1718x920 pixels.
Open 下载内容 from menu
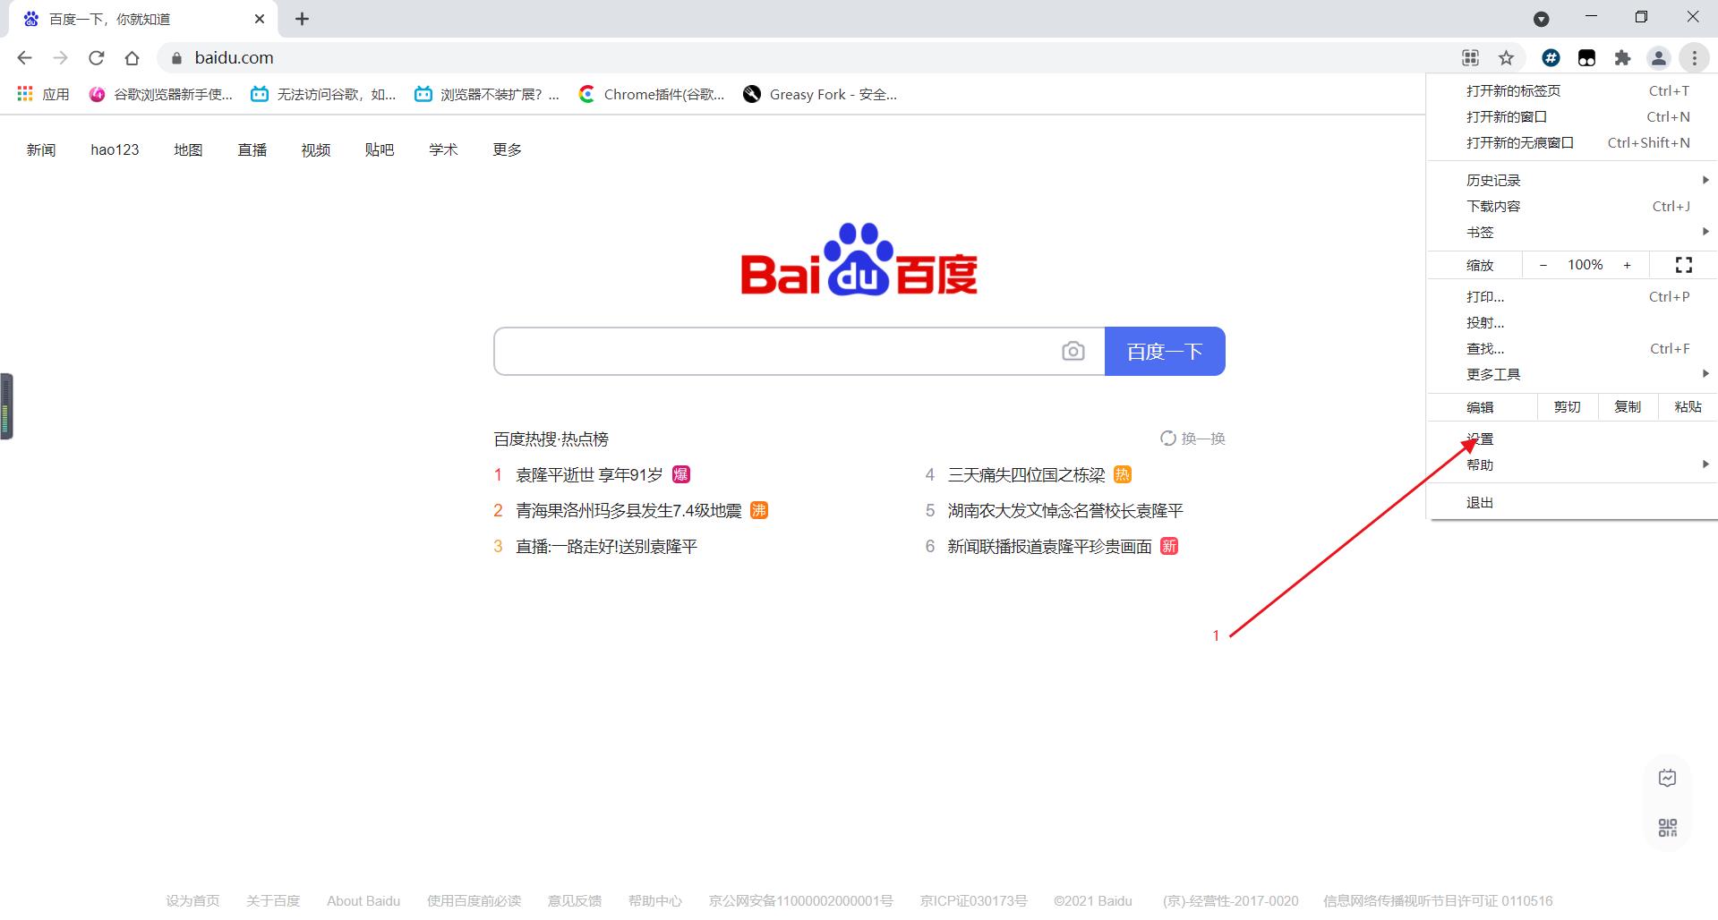1572,206
